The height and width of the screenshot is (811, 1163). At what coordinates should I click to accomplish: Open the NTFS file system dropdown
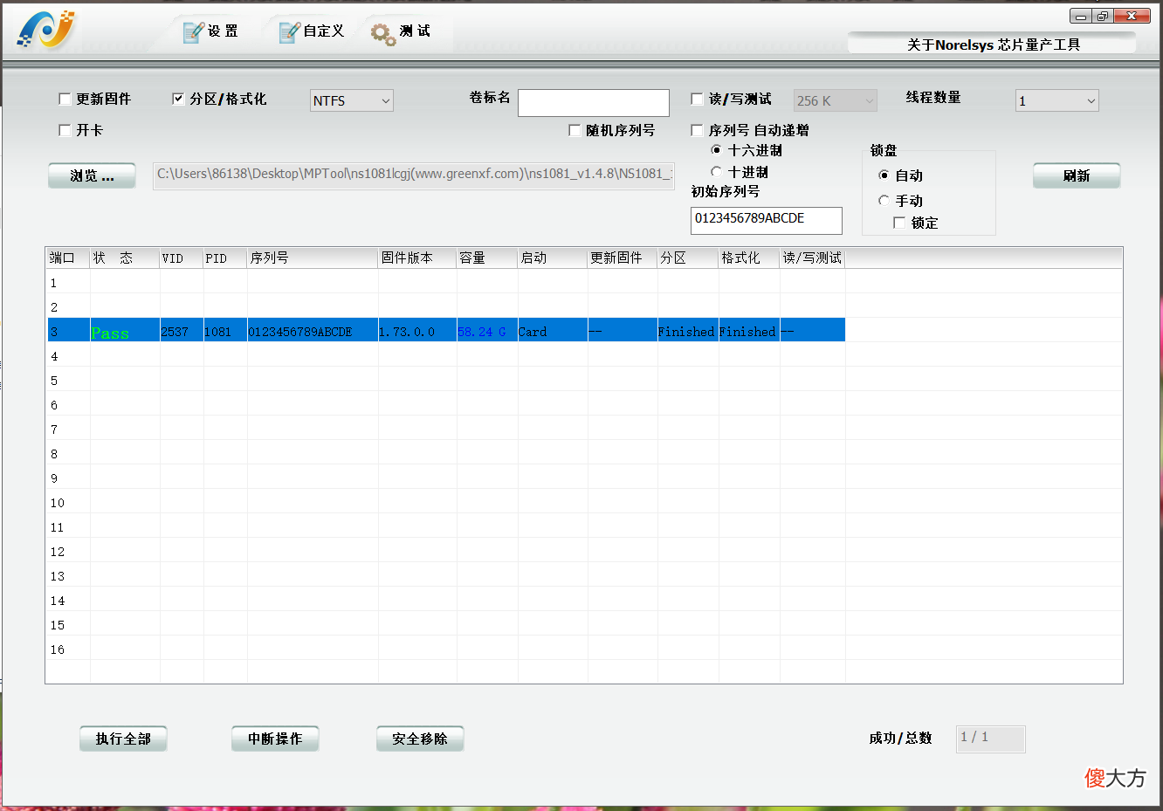click(x=352, y=100)
